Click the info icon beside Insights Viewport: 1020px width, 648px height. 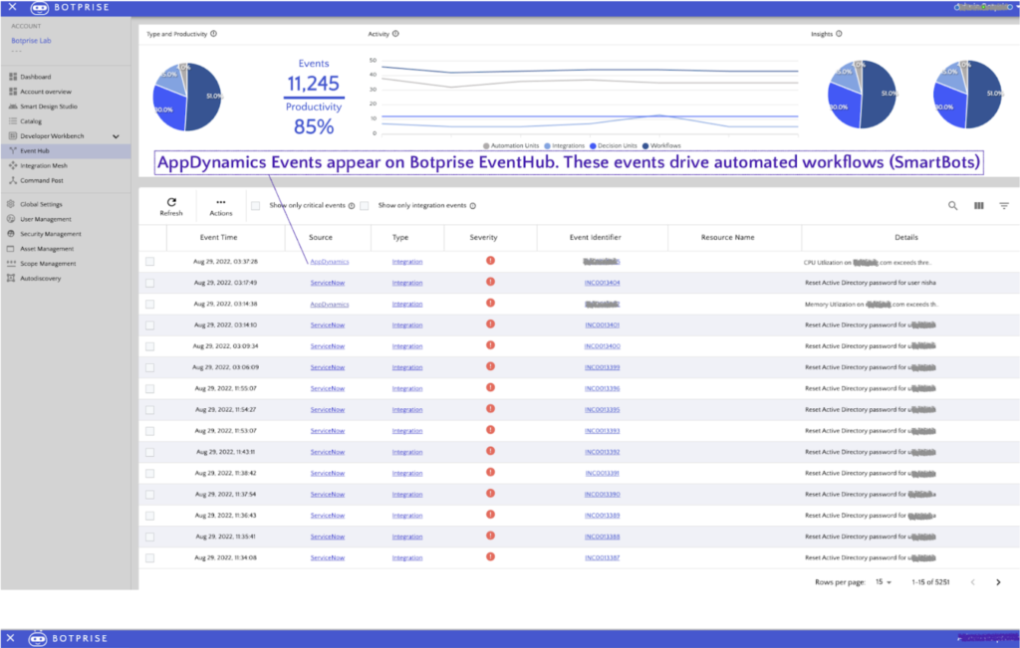click(x=839, y=34)
